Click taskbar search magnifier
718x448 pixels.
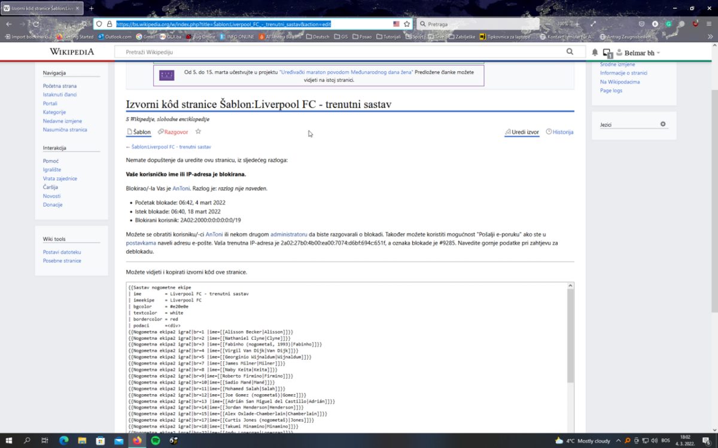tap(27, 441)
